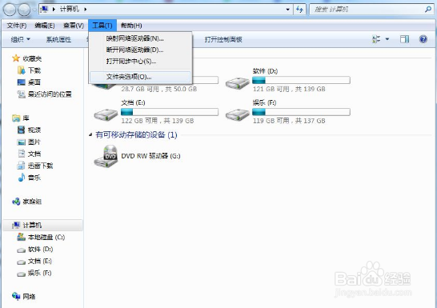Select the 软件 (D:) drive icon in main pane
This screenshot has height=308, width=437.
click(238, 82)
